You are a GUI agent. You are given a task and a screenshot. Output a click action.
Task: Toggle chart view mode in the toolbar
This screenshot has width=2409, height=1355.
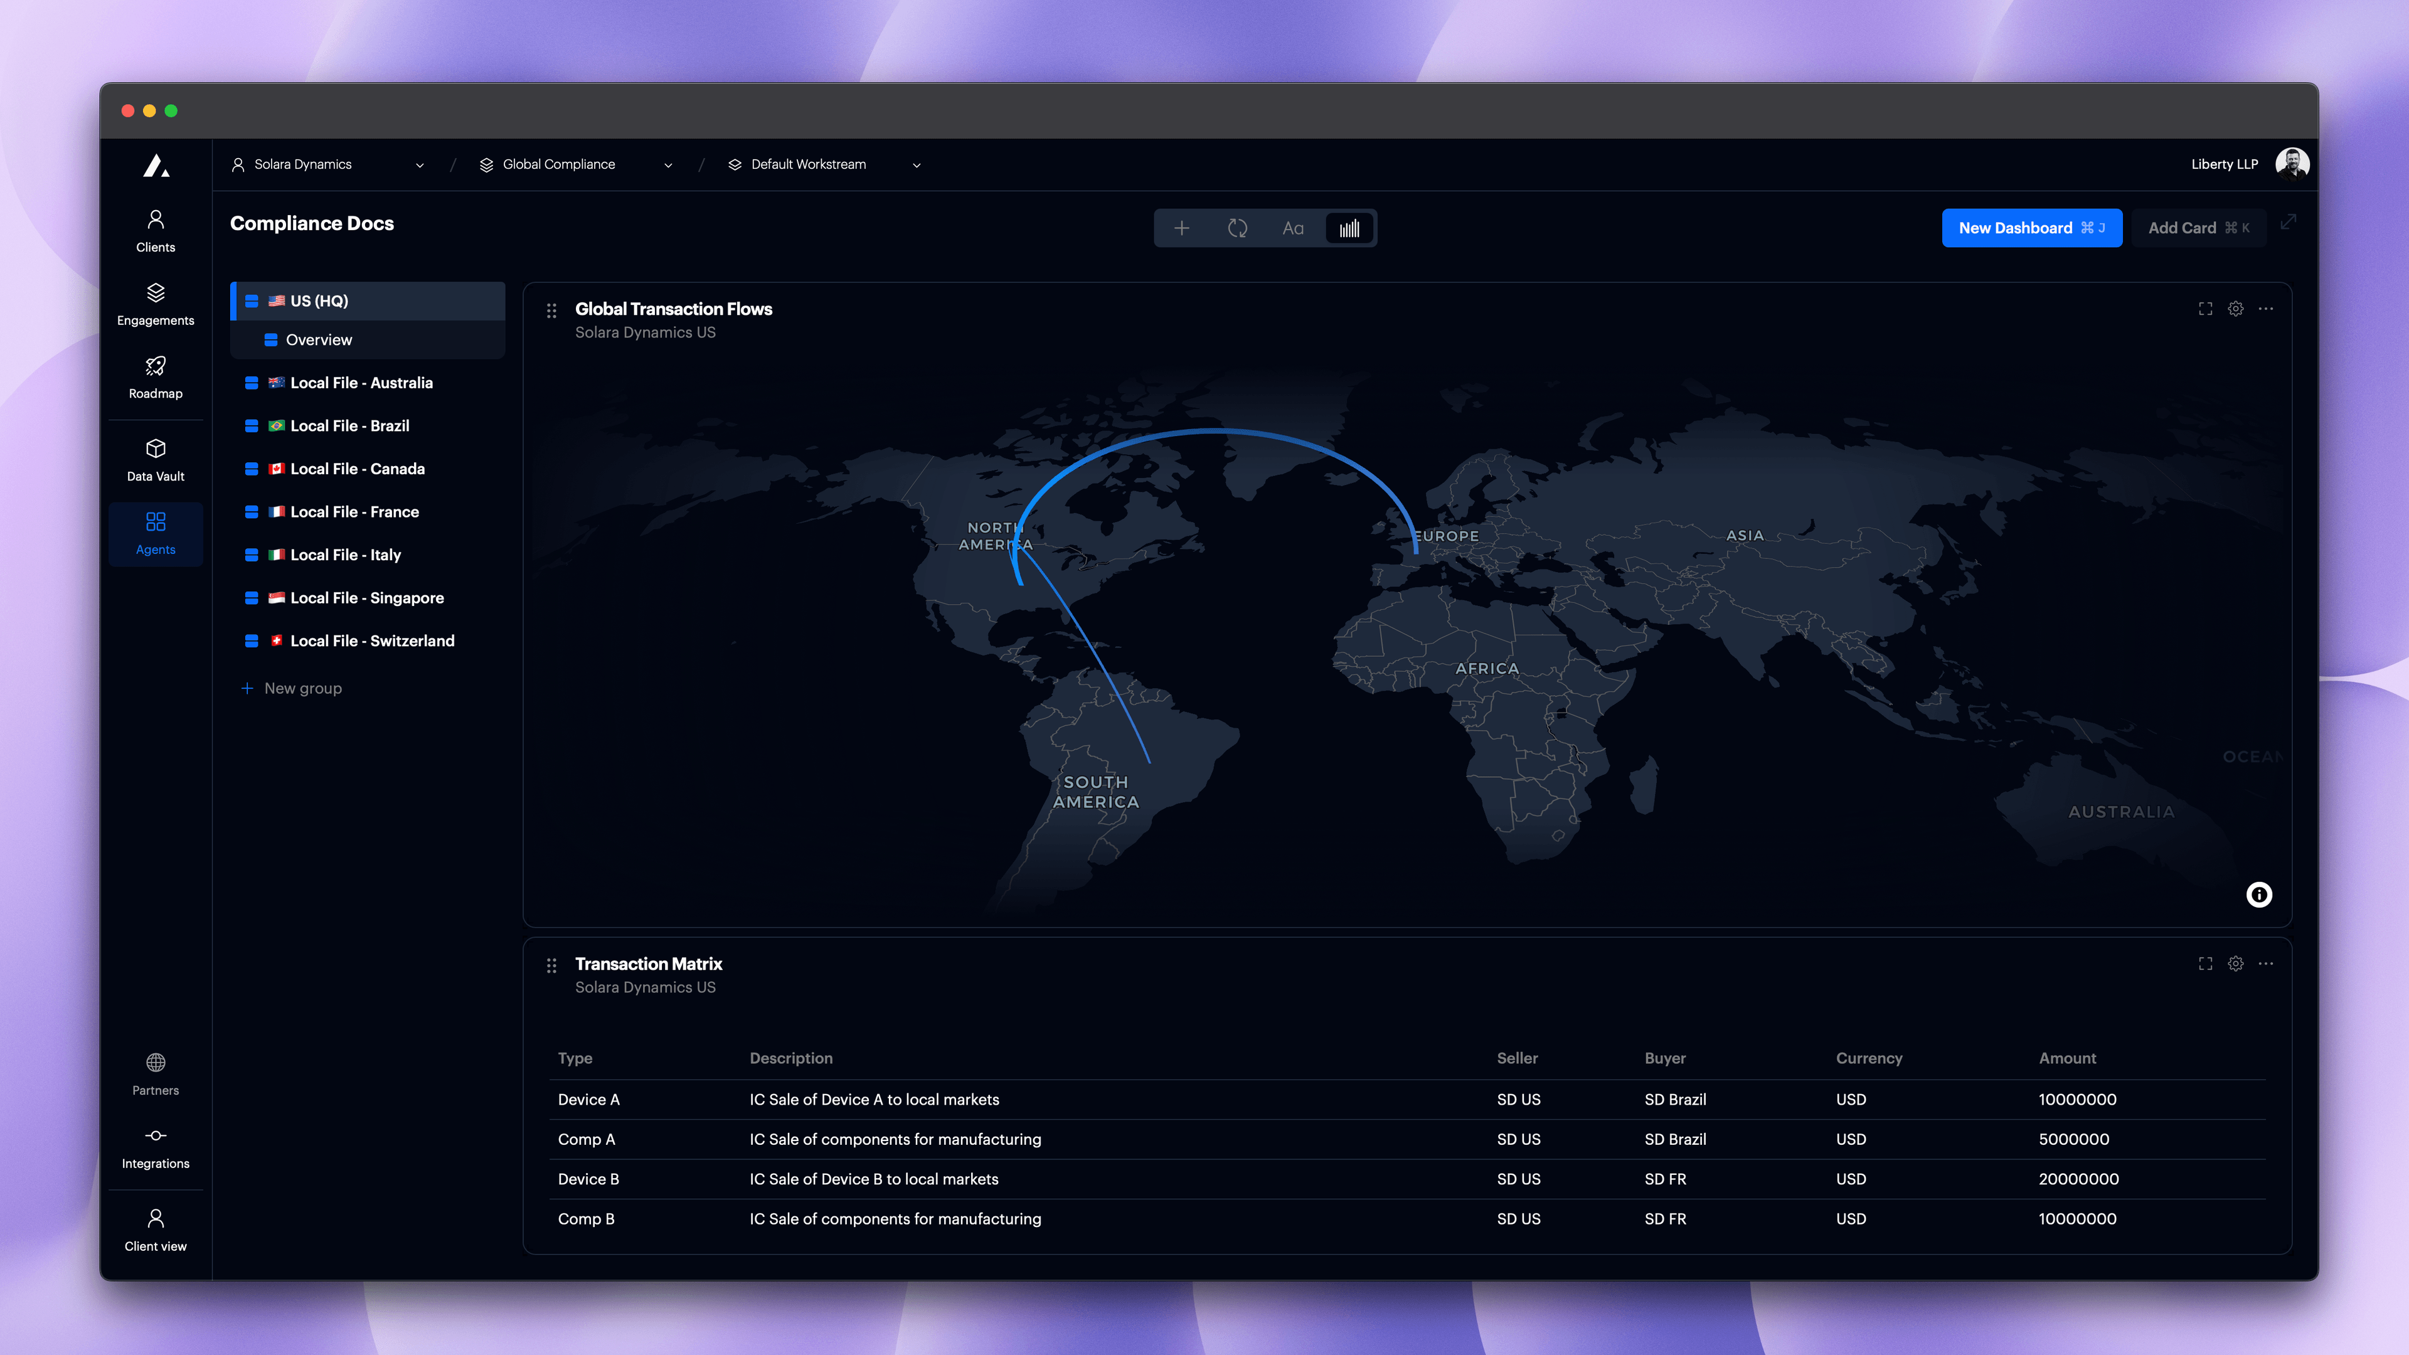coord(1349,227)
